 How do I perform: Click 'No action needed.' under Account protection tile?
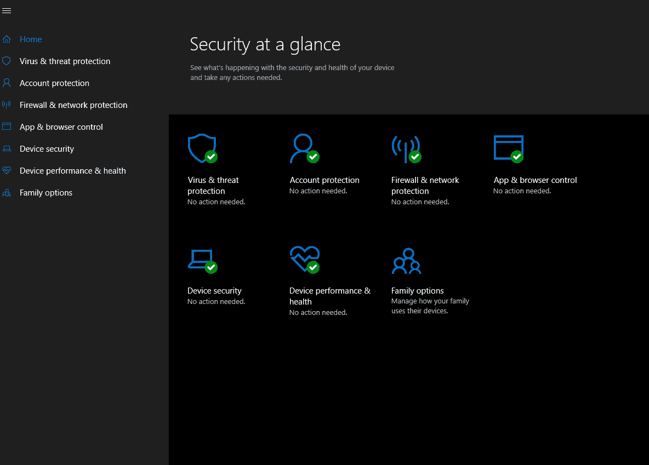pyautogui.click(x=318, y=191)
